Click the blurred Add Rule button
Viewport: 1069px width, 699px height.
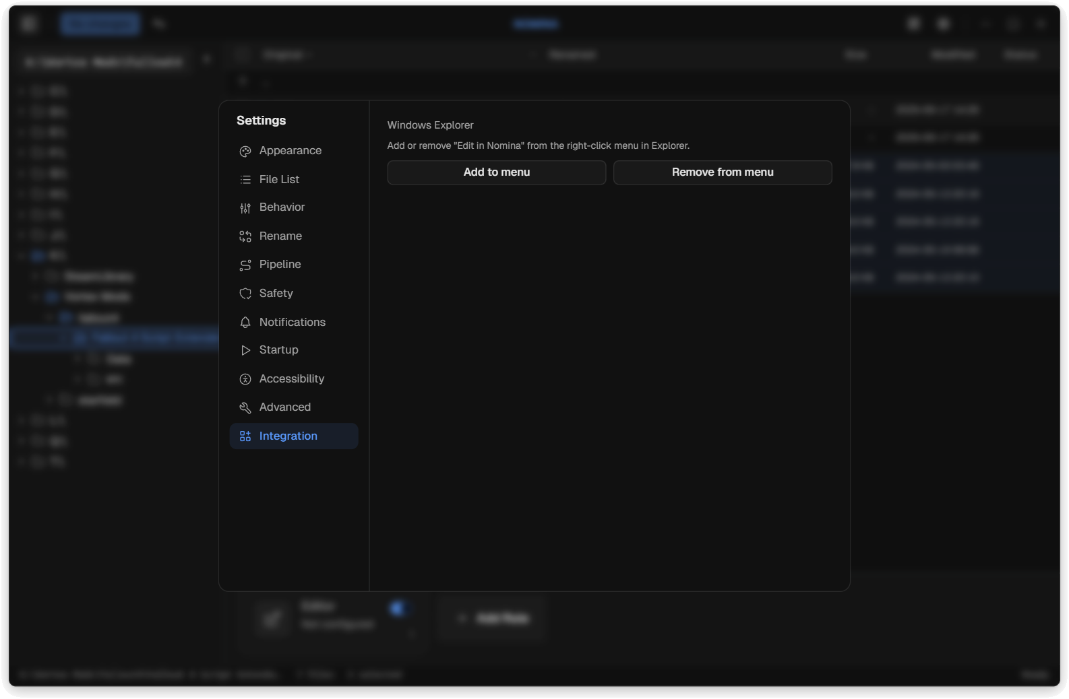pyautogui.click(x=492, y=618)
